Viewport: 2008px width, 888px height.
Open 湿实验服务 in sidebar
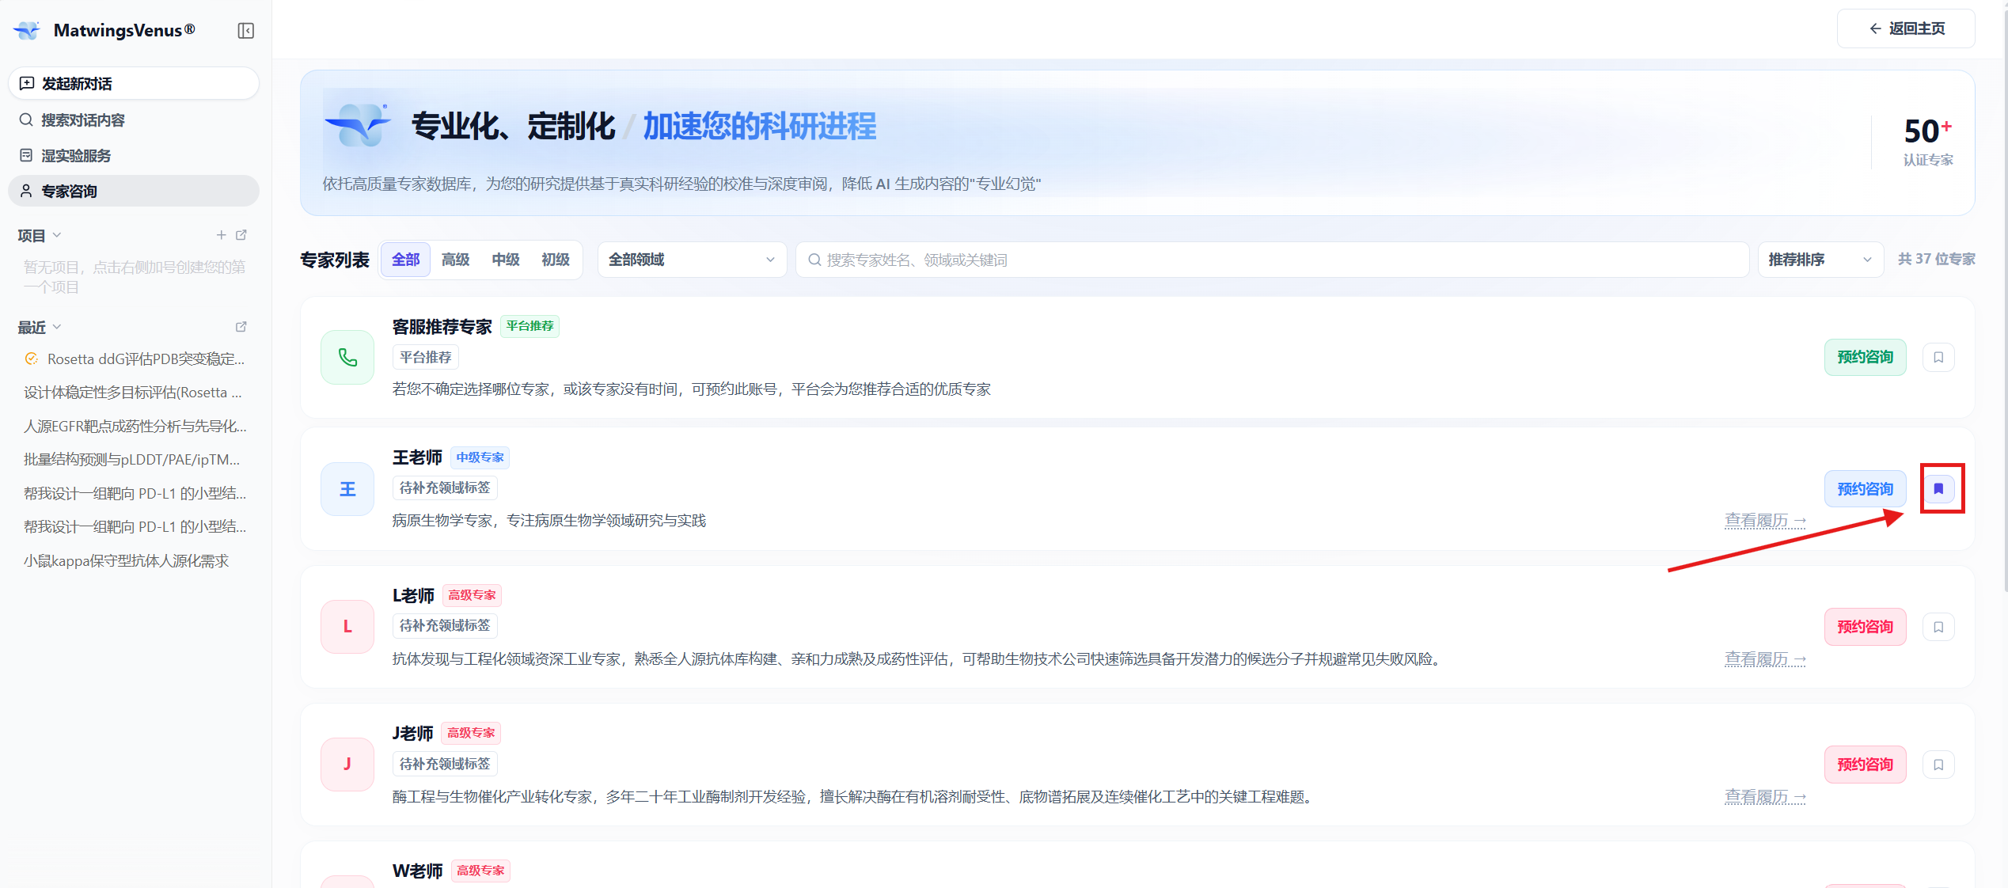point(134,155)
